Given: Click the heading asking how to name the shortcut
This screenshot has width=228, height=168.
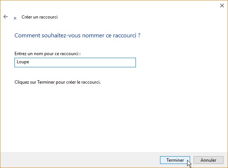Looking at the screenshot, I should click(77, 36).
